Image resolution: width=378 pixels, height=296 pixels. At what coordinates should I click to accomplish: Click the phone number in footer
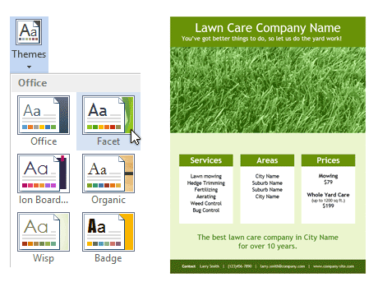(x=240, y=266)
